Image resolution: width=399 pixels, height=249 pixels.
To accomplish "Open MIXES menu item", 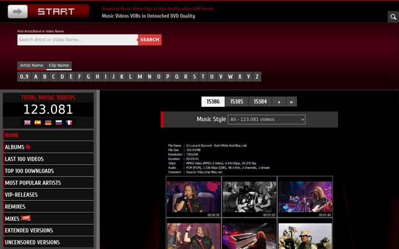I will point(48,219).
